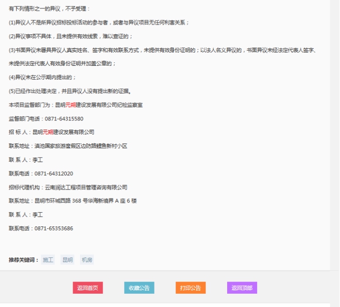Click the 推荐关键词 label
This screenshot has width=340, height=307.
click(x=24, y=260)
